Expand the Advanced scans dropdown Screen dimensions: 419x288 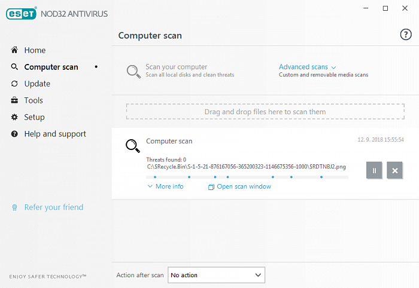[307, 67]
